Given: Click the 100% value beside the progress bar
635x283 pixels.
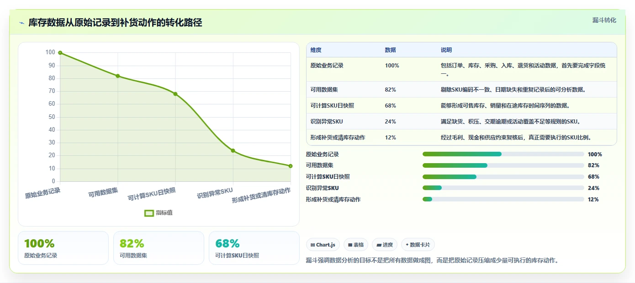Looking at the screenshot, I should 595,154.
